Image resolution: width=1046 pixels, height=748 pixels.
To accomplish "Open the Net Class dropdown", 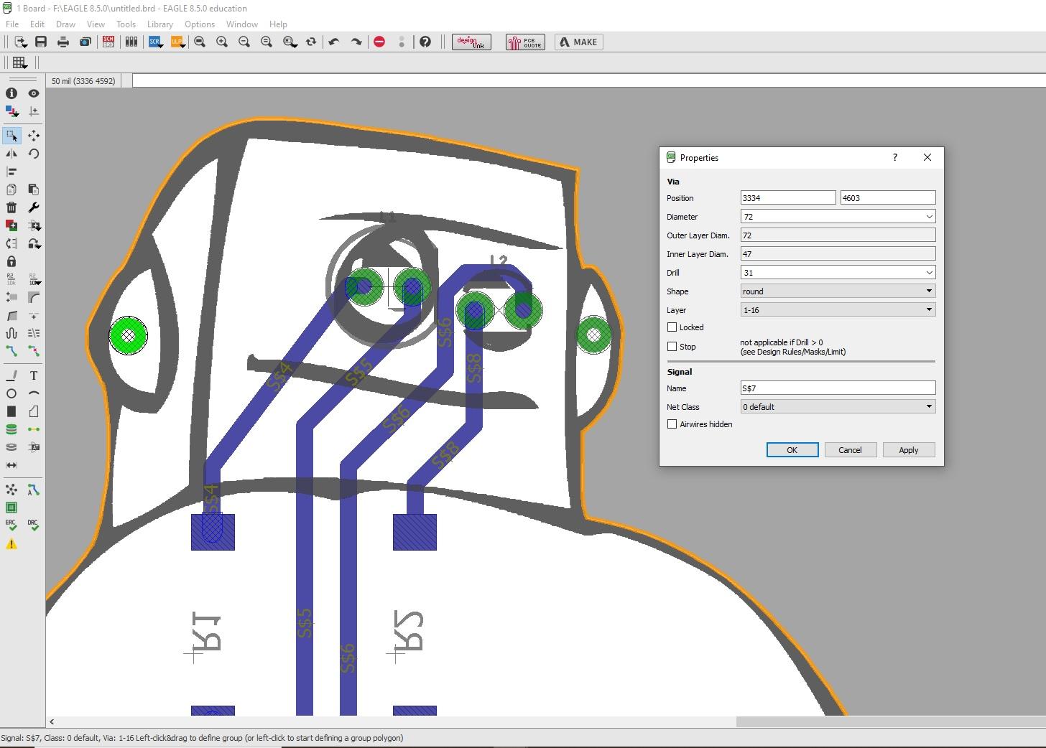I will (838, 407).
